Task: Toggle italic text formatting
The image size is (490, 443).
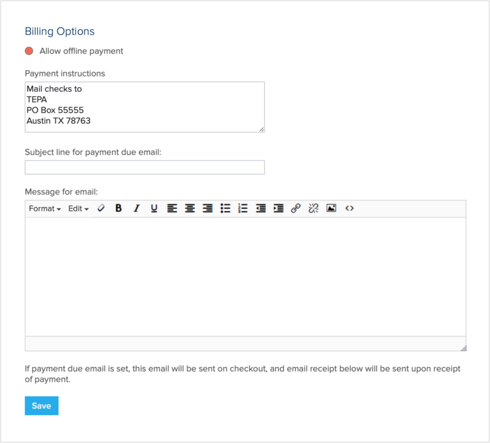Action: click(137, 208)
